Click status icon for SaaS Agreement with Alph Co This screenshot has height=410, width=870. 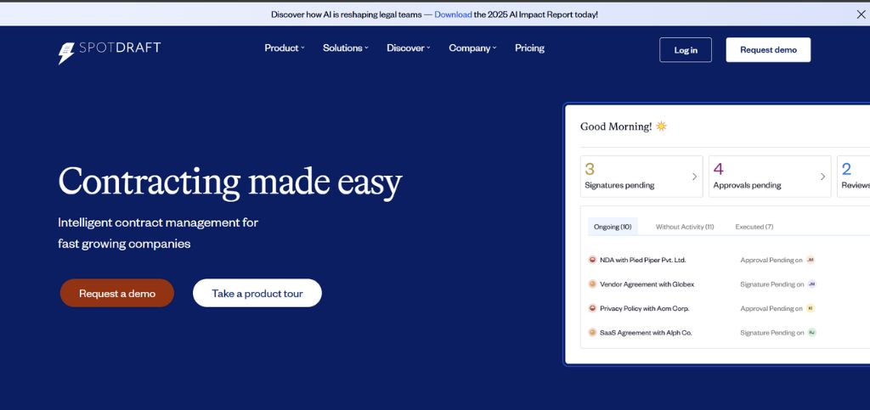(x=592, y=333)
